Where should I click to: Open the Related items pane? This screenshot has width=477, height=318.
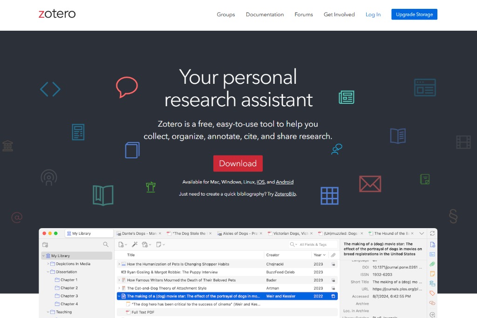pyautogui.click(x=432, y=303)
